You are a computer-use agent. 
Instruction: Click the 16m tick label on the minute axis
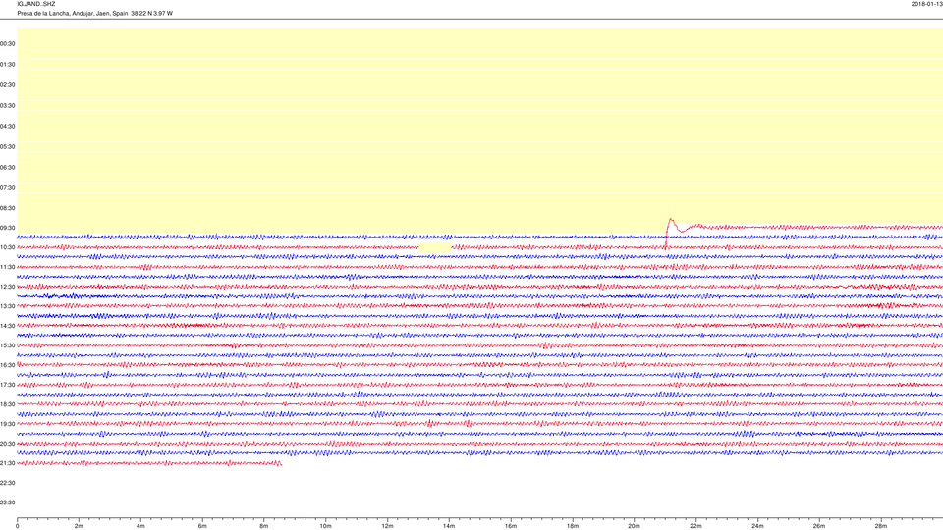pos(511,526)
